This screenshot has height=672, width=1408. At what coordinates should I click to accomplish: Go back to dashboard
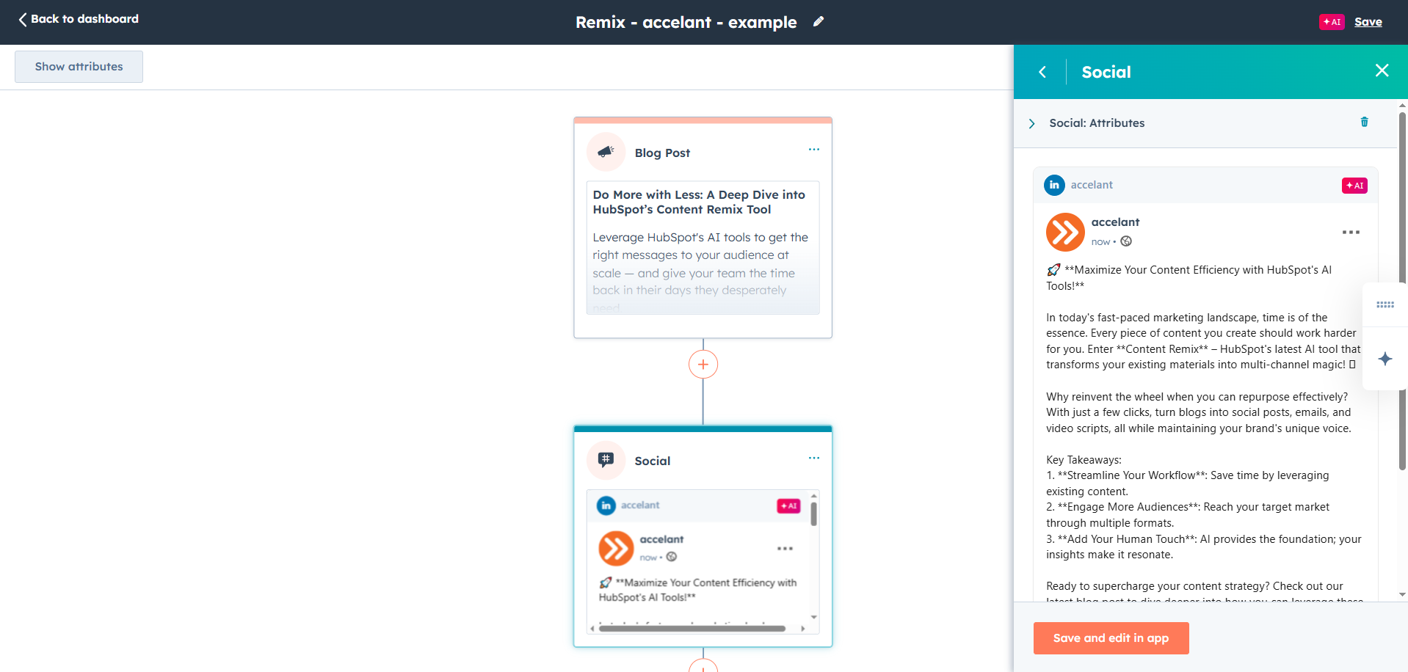click(79, 19)
